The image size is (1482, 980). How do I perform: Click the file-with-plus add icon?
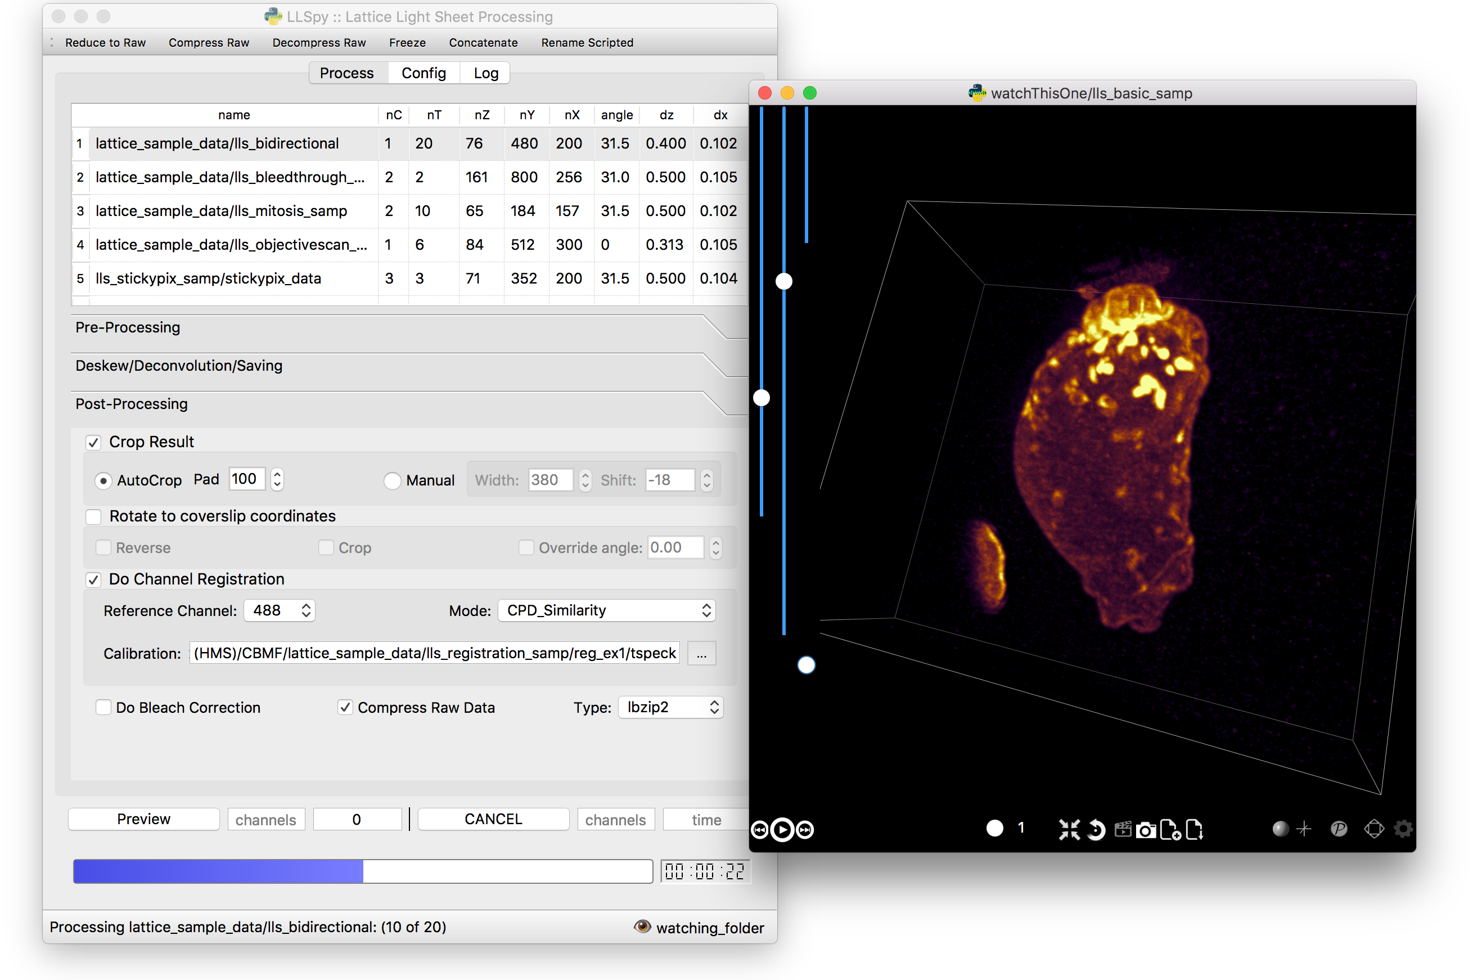1170,830
